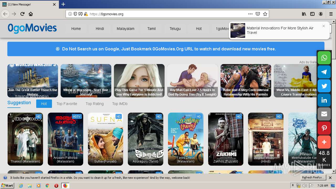Open Opera from the taskbar
Image resolution: width=336 pixels, height=189 pixels.
point(56,186)
